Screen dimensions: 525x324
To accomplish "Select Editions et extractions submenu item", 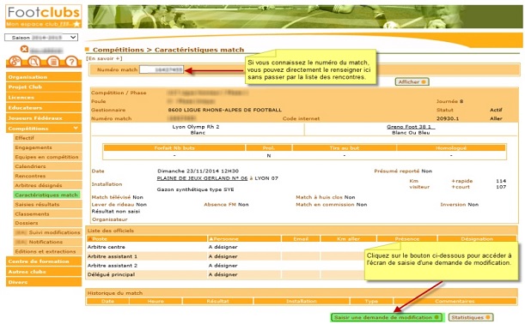I will pos(47,251).
